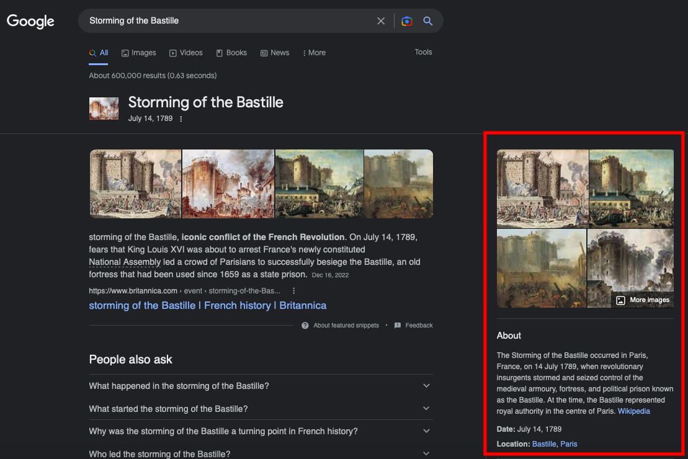The width and height of the screenshot is (688, 459).
Task: Click the "Storming of the Bastille" heading
Action: (206, 102)
